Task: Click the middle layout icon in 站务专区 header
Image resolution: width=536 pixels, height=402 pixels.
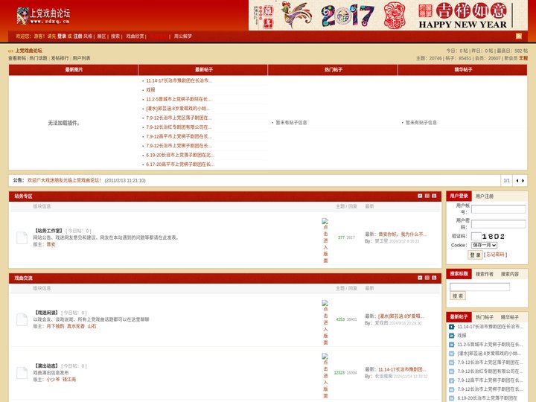Action: [427, 196]
